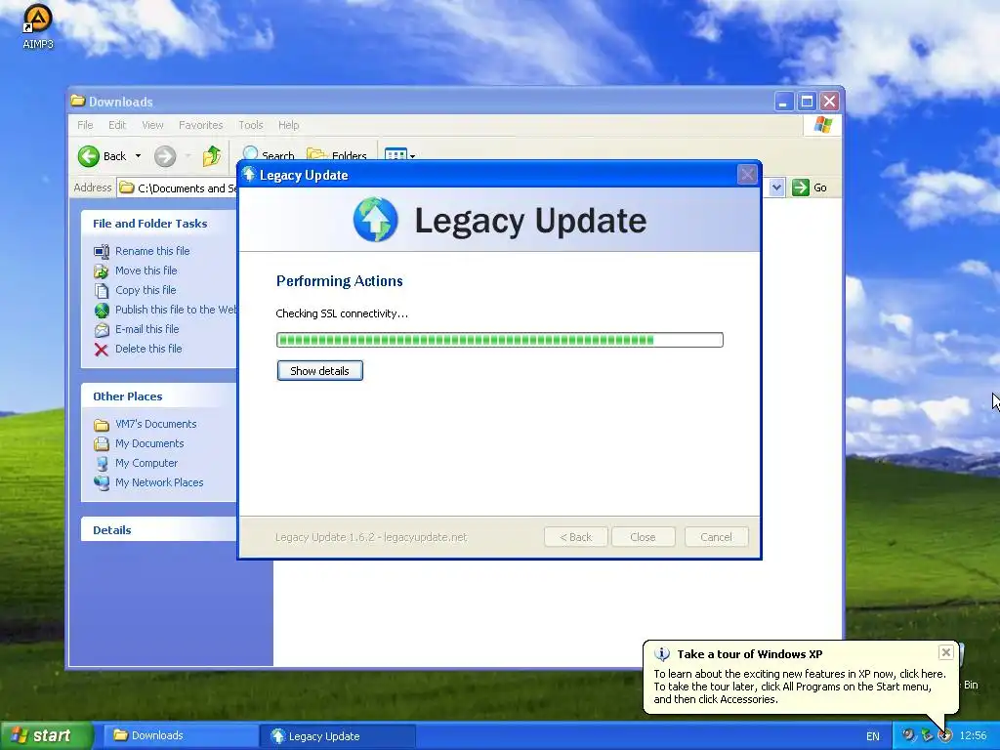This screenshot has height=750, width=1000.
Task: Click Rename this file icon
Action: pos(102,251)
